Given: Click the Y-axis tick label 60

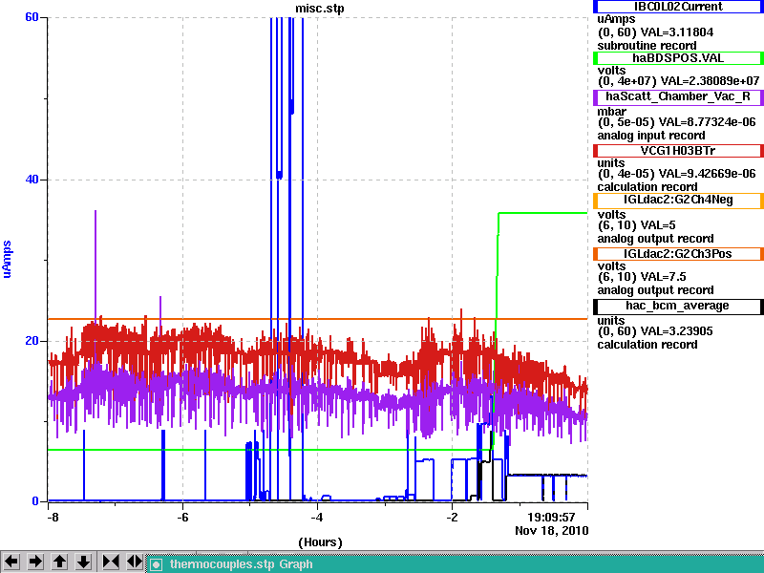Looking at the screenshot, I should 32,17.
